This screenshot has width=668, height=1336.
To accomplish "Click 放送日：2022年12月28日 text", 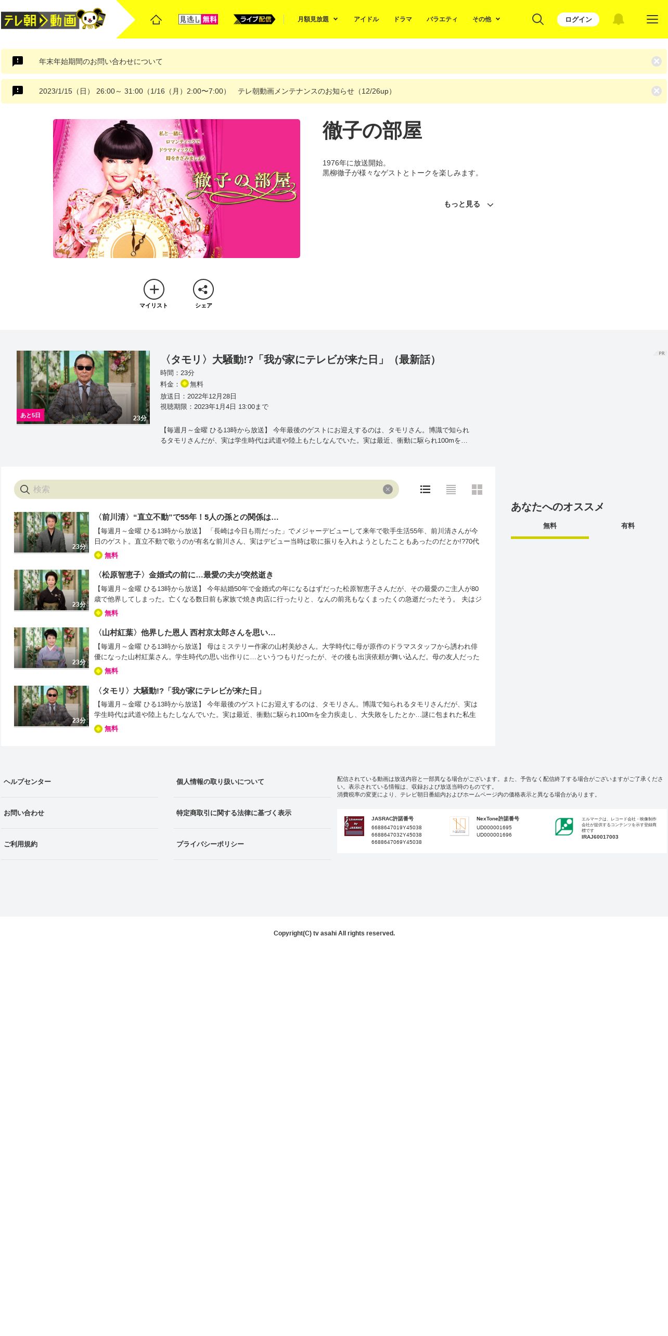I will click(x=198, y=396).
